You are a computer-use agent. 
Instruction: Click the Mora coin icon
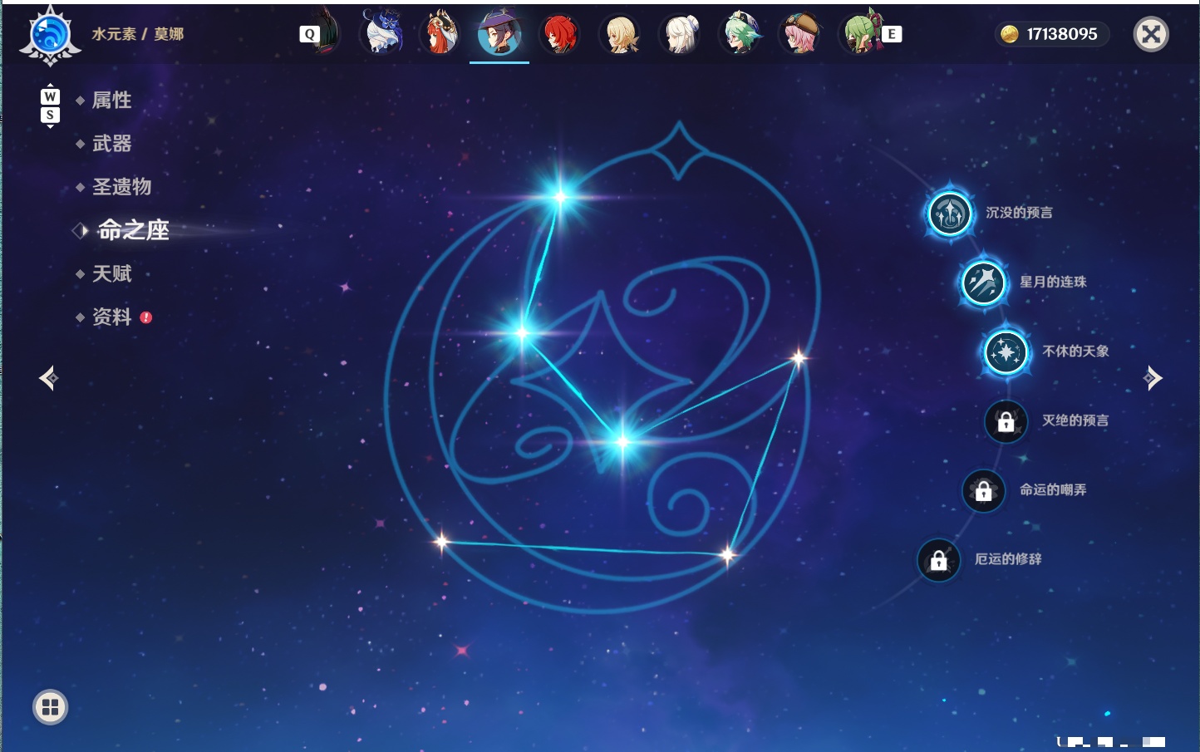pos(1009,34)
